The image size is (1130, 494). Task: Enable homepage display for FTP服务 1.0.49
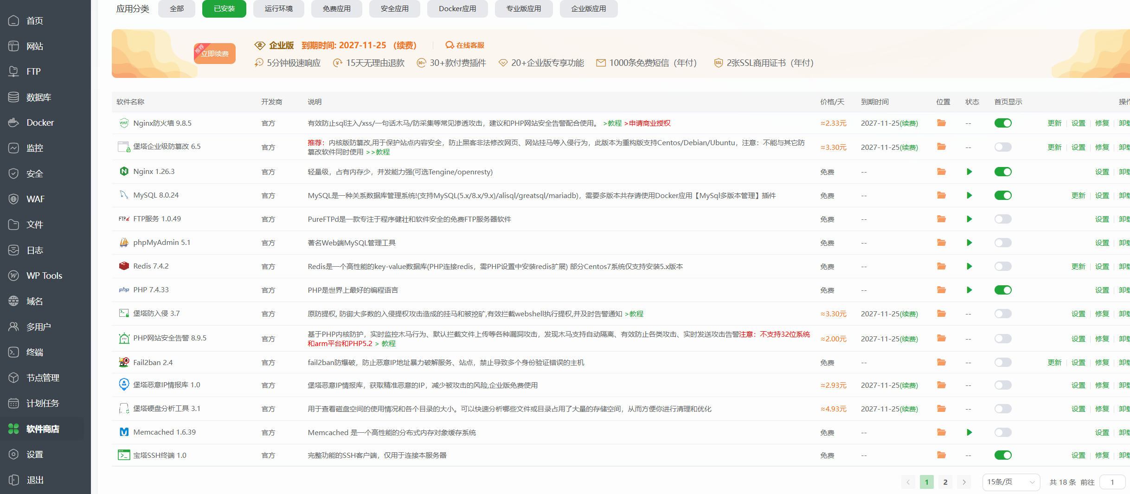point(1003,219)
